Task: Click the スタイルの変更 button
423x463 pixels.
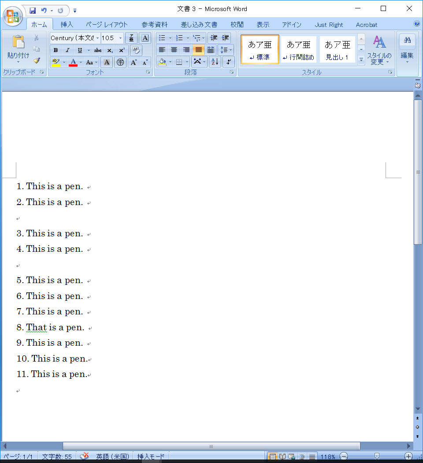Action: (x=379, y=49)
